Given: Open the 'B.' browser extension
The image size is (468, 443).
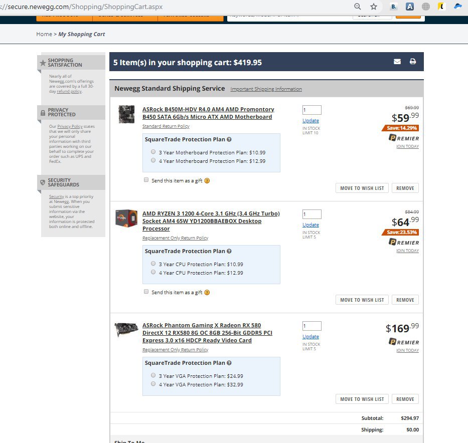Looking at the screenshot, I should [x=394, y=6].
